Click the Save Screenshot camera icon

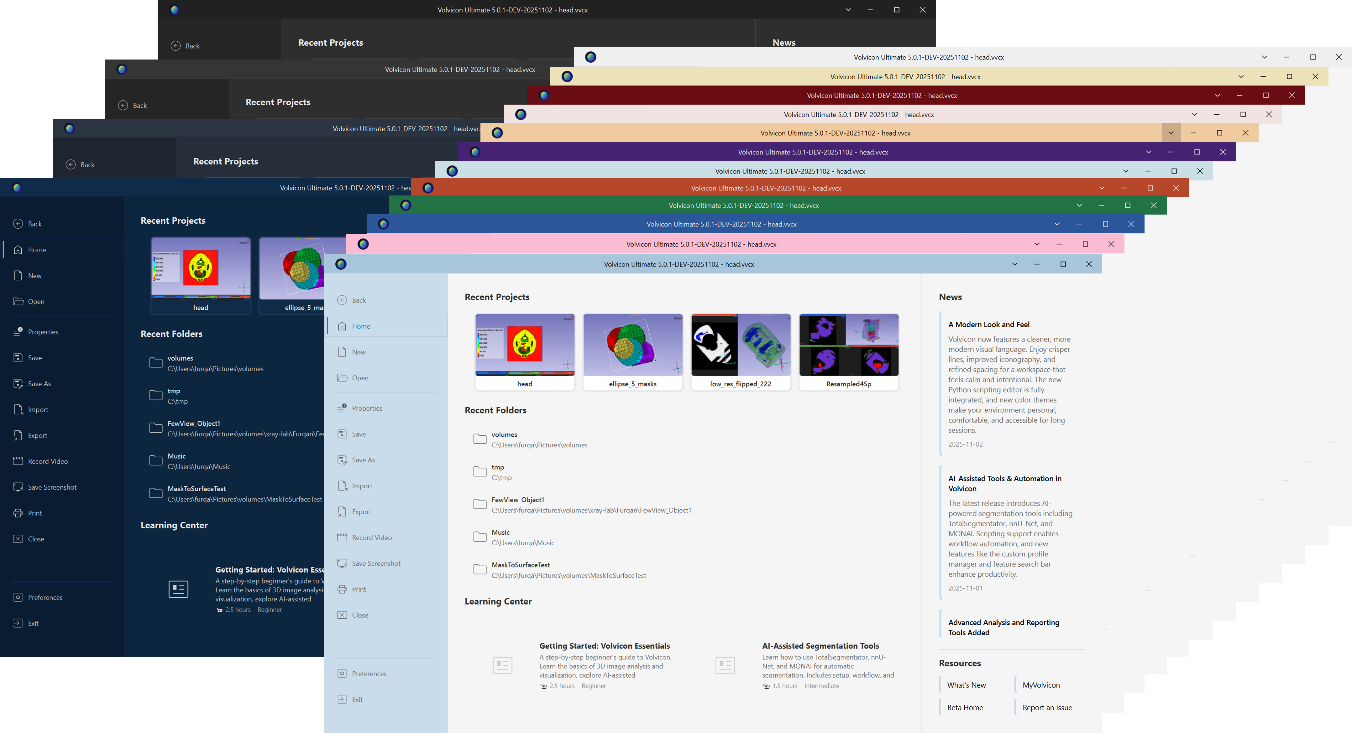click(x=342, y=563)
